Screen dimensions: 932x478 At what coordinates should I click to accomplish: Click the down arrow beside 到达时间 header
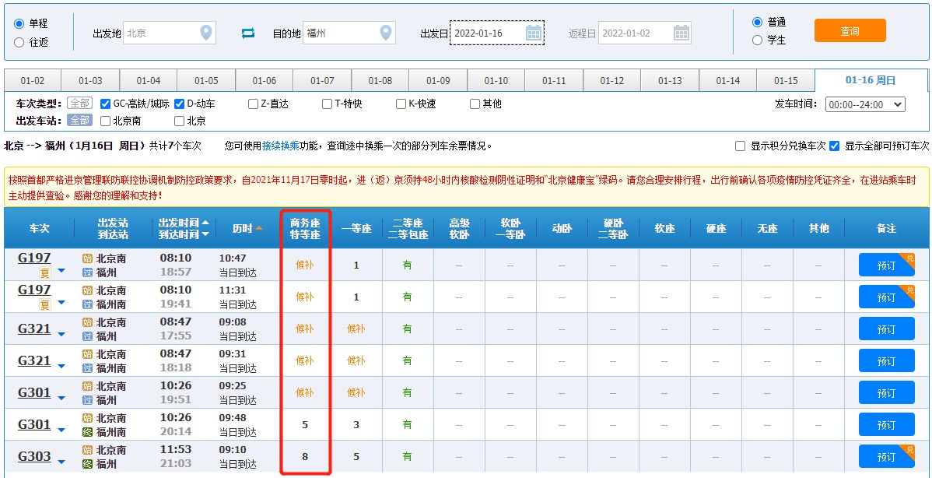[x=205, y=234]
